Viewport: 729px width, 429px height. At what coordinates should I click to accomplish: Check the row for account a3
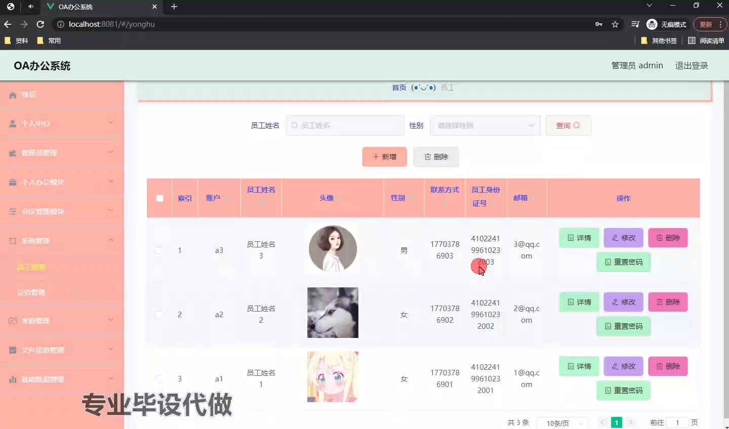point(159,250)
